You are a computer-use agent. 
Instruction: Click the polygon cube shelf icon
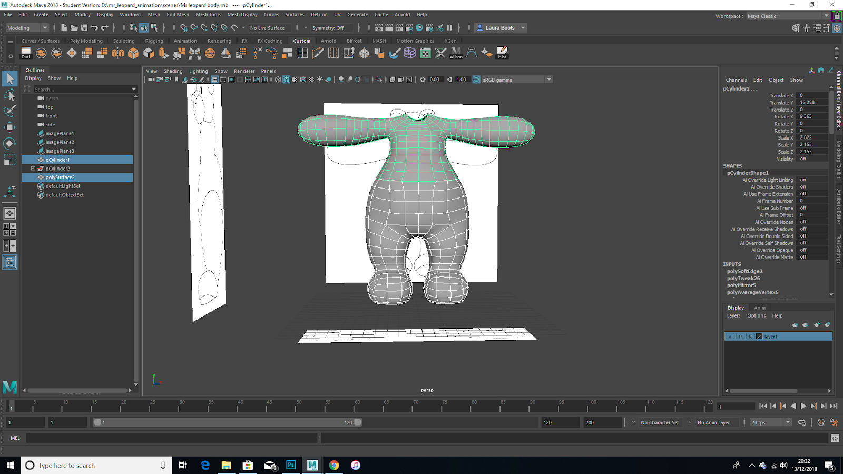coord(133,53)
